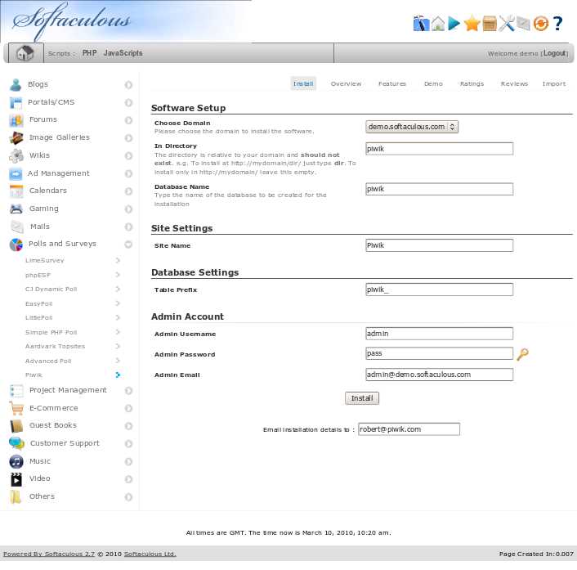Click the Mails category icon

pyautogui.click(x=17, y=227)
